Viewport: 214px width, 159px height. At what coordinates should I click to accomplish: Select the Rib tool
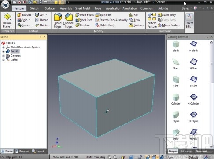(133, 15)
